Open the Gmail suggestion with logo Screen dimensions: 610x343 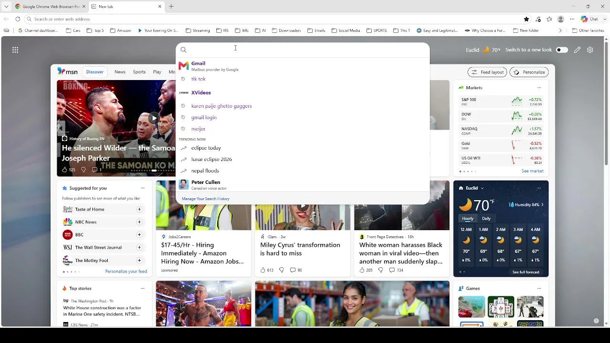coord(303,66)
